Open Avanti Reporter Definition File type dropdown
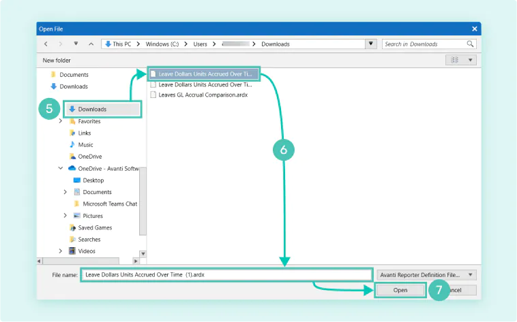 [x=426, y=274]
